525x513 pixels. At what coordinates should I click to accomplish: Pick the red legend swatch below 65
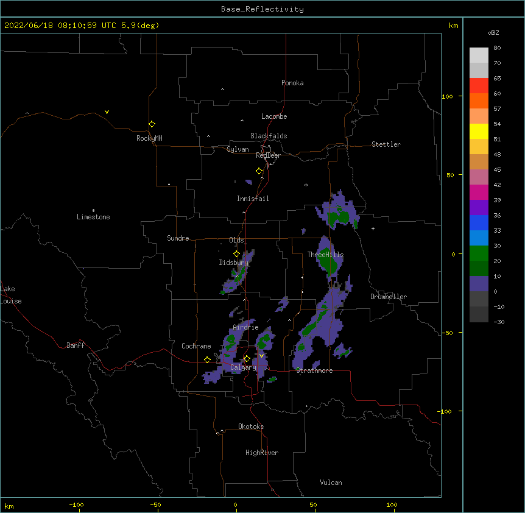pyautogui.click(x=479, y=86)
